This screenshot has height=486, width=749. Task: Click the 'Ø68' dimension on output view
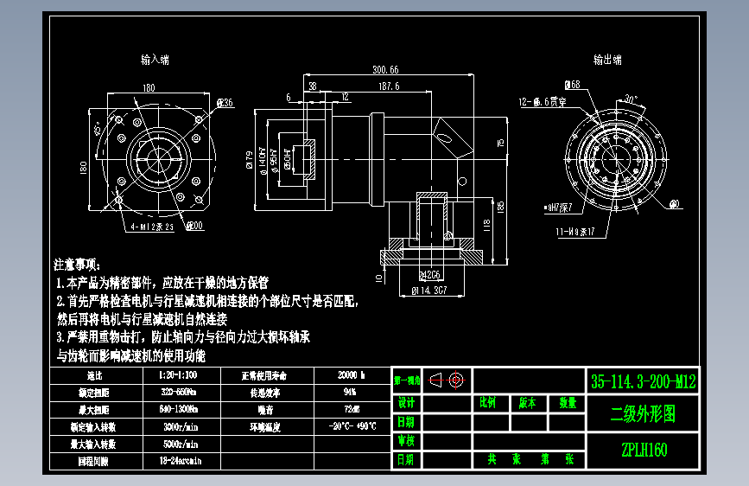pyautogui.click(x=572, y=85)
